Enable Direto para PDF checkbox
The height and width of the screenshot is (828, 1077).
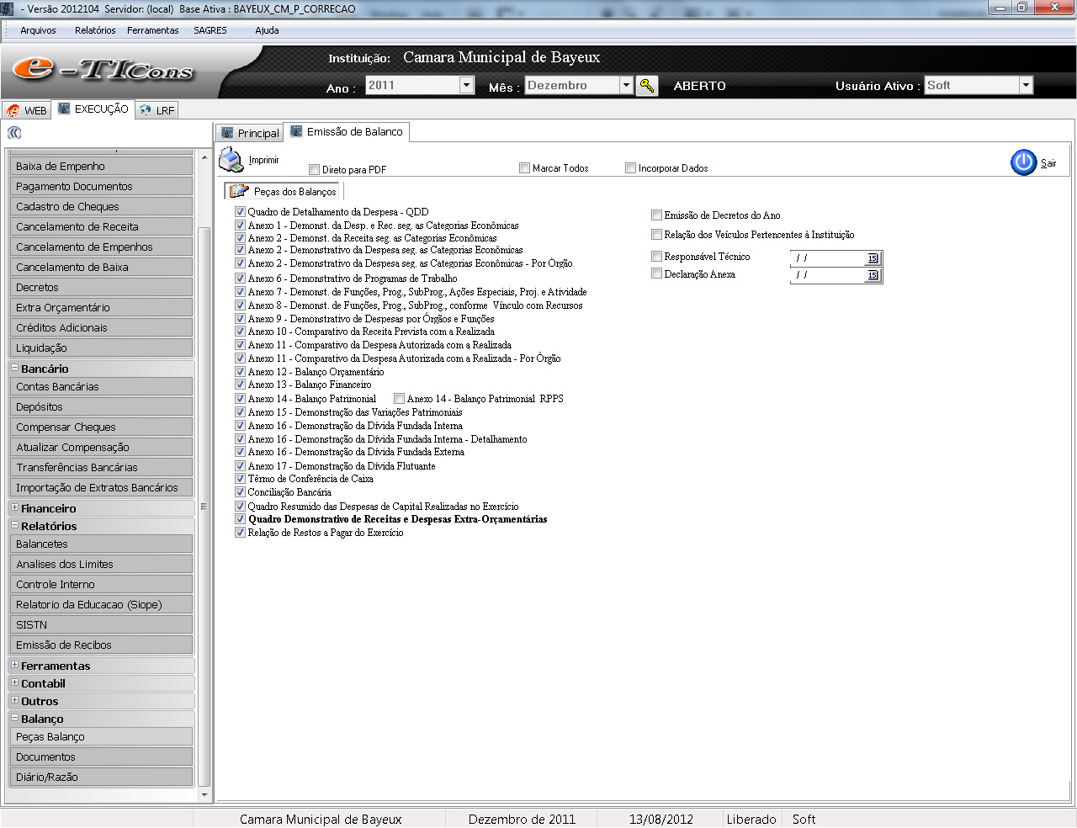(x=314, y=170)
